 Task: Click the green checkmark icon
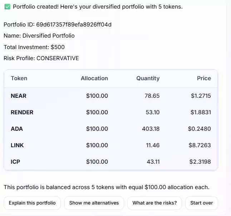point(8,7)
